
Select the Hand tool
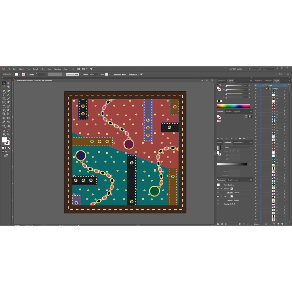4,134
